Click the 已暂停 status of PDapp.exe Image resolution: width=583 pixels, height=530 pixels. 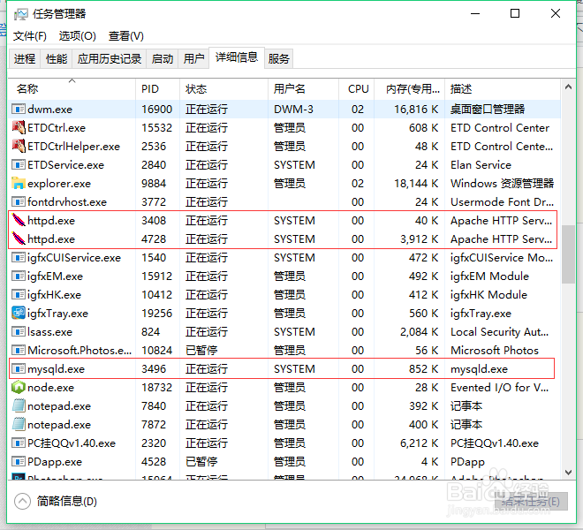[x=201, y=462]
